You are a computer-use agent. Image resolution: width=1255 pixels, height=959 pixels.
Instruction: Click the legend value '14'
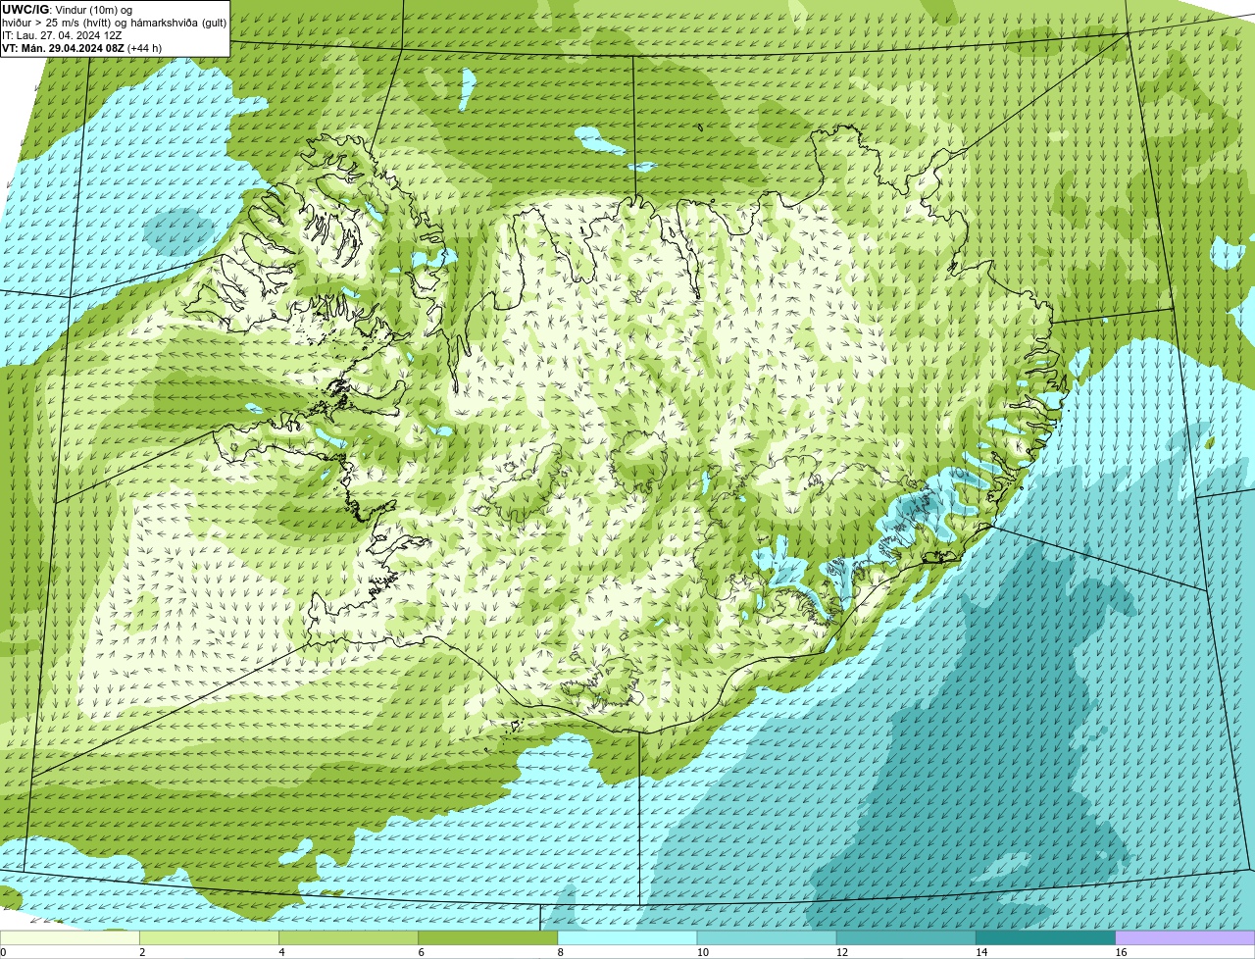pyautogui.click(x=980, y=952)
